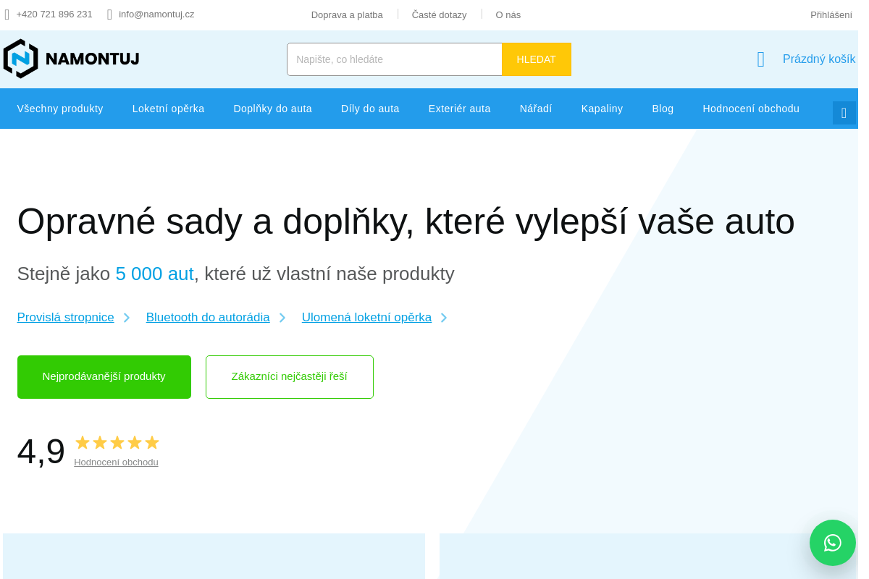Click Zákazníci nejčastěji řeší button
The height and width of the screenshot is (579, 869).
click(x=289, y=376)
